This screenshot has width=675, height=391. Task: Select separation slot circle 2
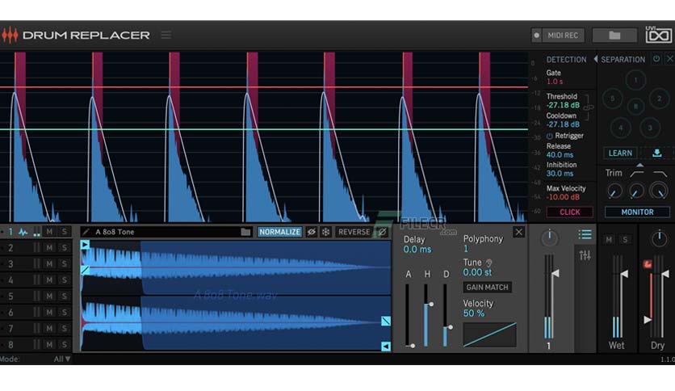point(659,99)
